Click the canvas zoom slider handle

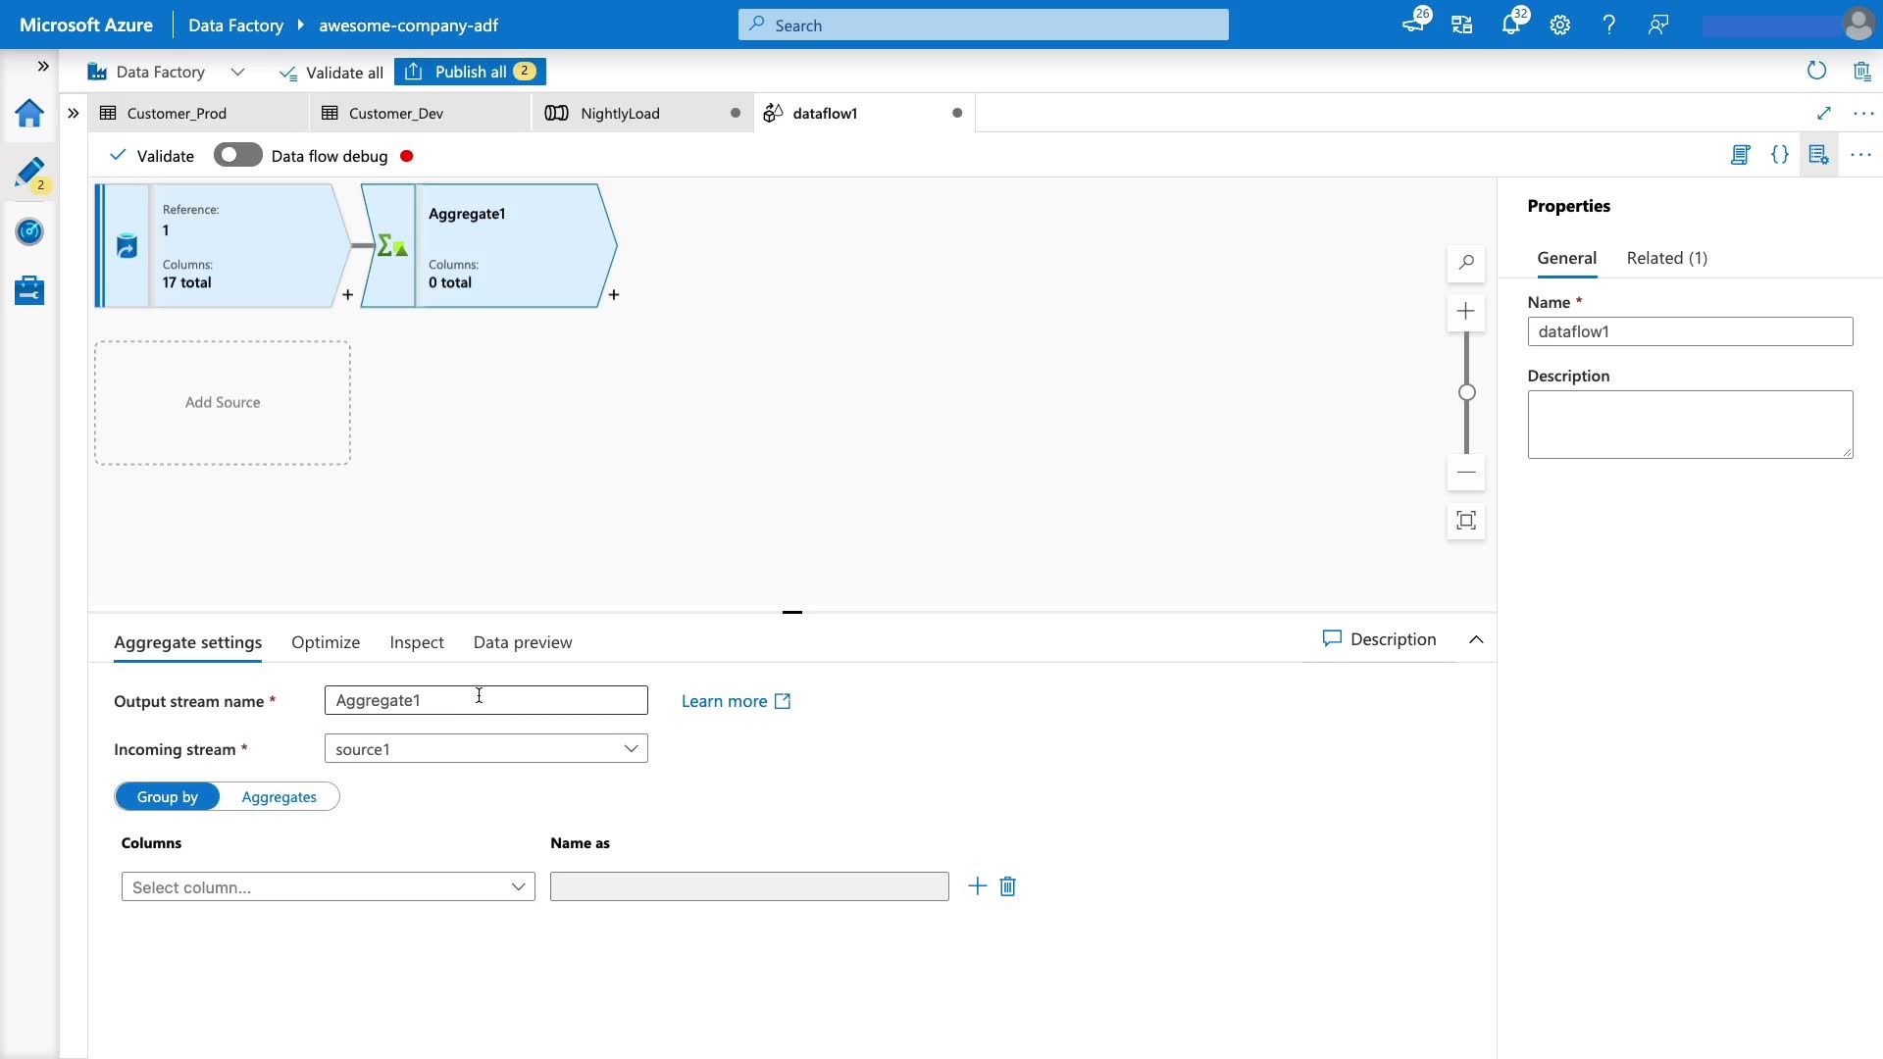coord(1467,392)
